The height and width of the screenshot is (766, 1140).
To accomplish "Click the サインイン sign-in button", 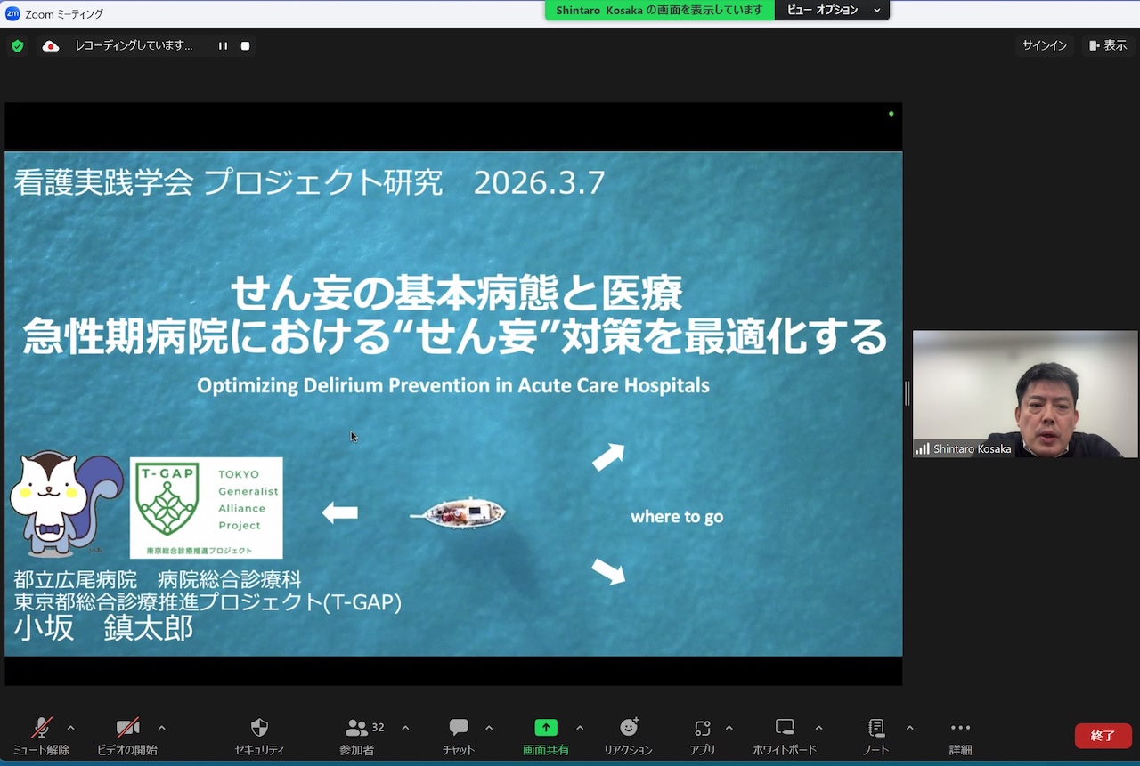I will [1044, 45].
